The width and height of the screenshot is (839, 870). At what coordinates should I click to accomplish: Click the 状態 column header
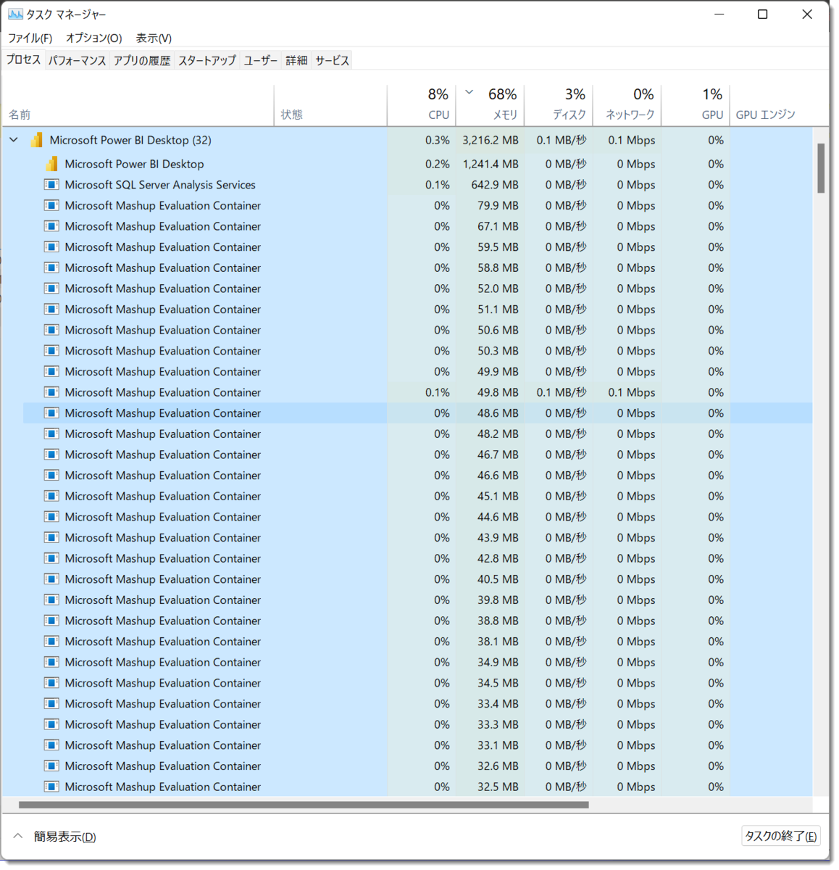click(x=330, y=106)
